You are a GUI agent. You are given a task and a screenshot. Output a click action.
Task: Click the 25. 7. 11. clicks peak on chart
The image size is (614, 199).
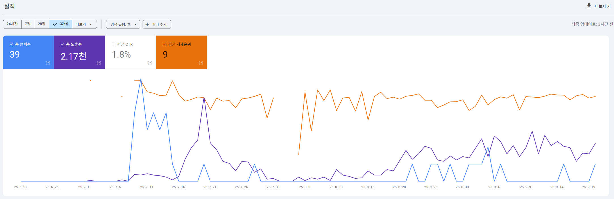141,79
